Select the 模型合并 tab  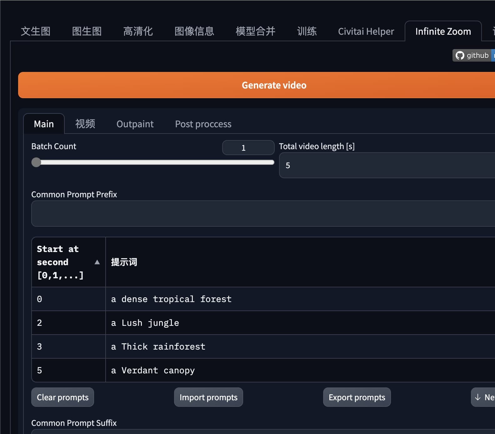[x=255, y=31]
